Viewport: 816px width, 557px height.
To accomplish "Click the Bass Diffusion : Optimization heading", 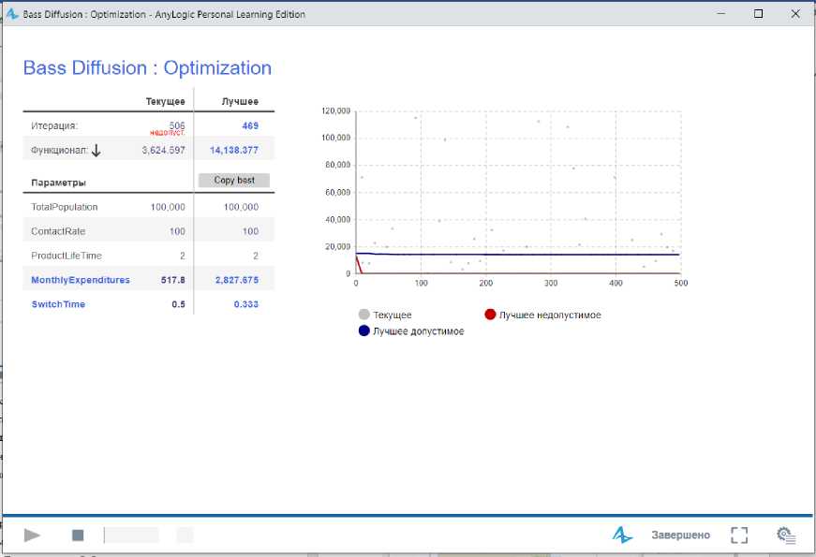I will 147,68.
